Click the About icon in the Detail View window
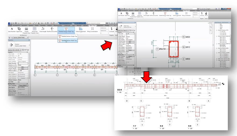The width and height of the screenshot is (237, 136). tap(206, 14)
